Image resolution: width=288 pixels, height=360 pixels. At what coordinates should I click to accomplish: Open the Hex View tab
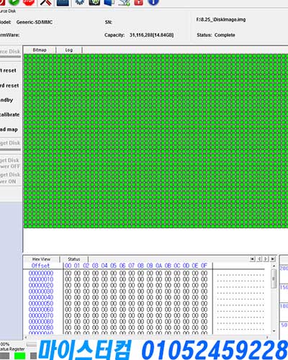pyautogui.click(x=41, y=259)
